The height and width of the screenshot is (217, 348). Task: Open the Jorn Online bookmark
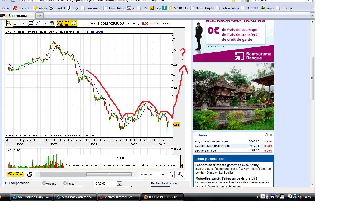(114, 8)
